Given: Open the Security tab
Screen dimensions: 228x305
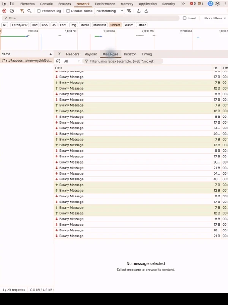Looking at the screenshot, I should [x=168, y=4].
